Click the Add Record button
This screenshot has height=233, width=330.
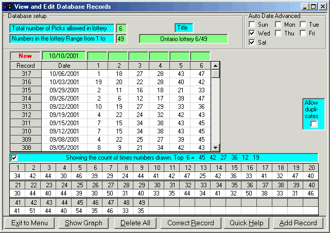(x=298, y=223)
